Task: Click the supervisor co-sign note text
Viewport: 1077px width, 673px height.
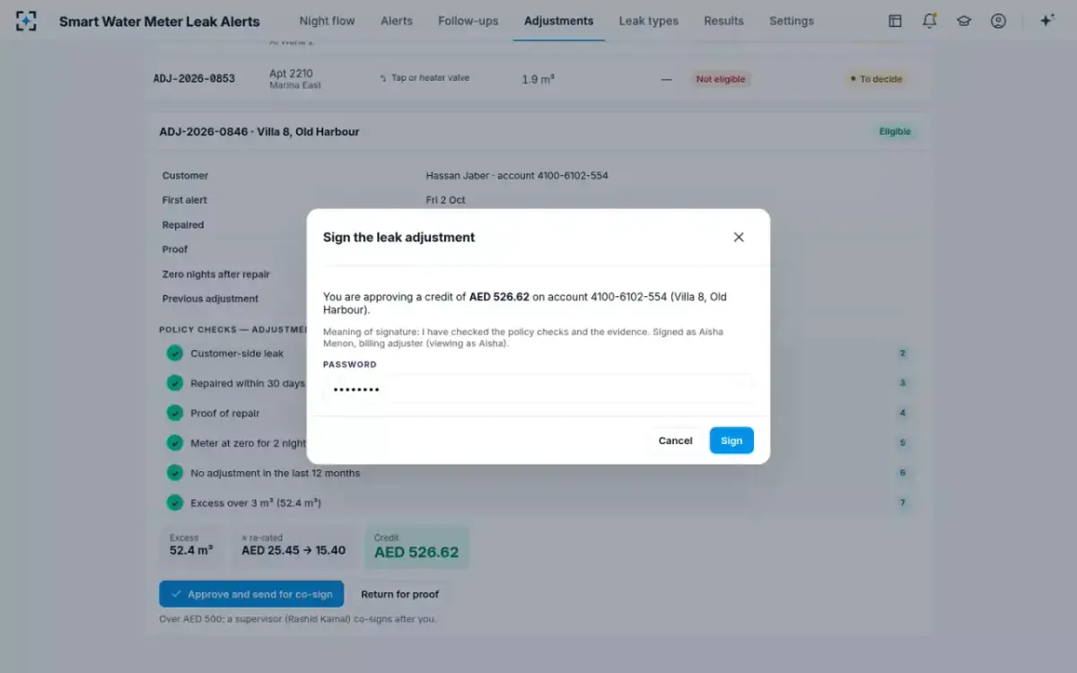Action: coord(298,619)
